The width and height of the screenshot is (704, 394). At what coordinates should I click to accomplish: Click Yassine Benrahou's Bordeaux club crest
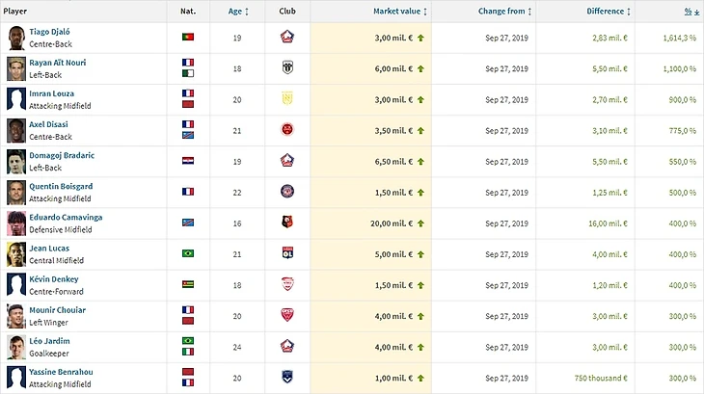[286, 377]
